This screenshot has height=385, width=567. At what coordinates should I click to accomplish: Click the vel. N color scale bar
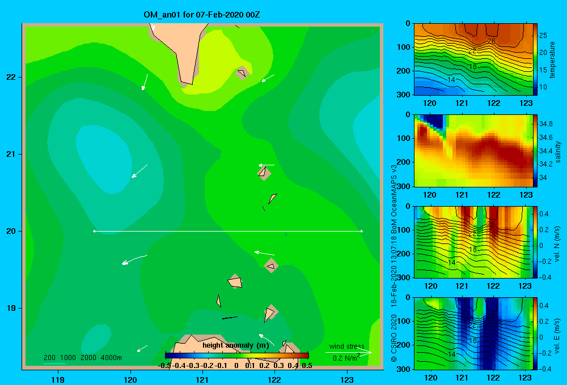(x=535, y=242)
